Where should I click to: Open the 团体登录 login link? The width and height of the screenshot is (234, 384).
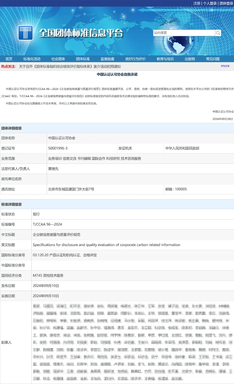(226, 3)
